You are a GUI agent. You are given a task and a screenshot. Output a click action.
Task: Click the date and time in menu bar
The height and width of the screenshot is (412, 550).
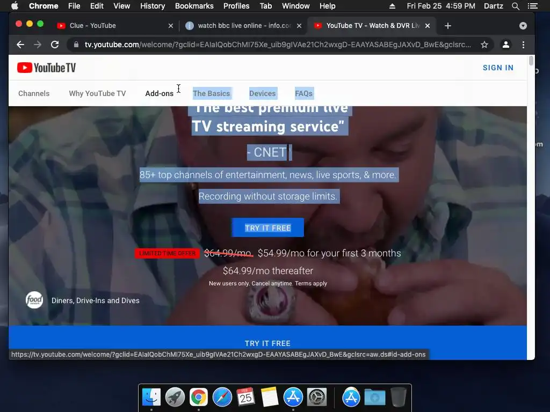pyautogui.click(x=441, y=6)
